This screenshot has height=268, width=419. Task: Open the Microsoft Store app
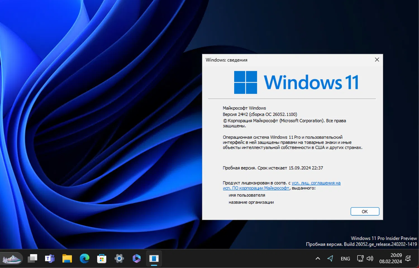pyautogui.click(x=102, y=259)
